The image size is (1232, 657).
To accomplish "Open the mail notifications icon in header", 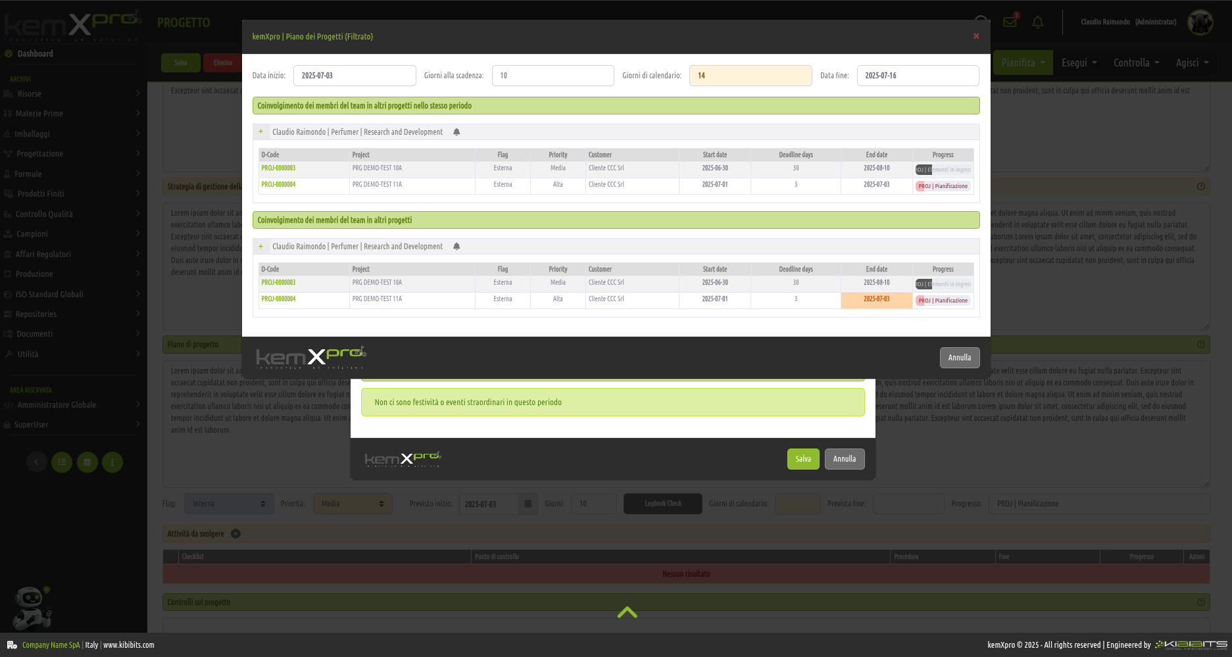I will tap(1010, 22).
